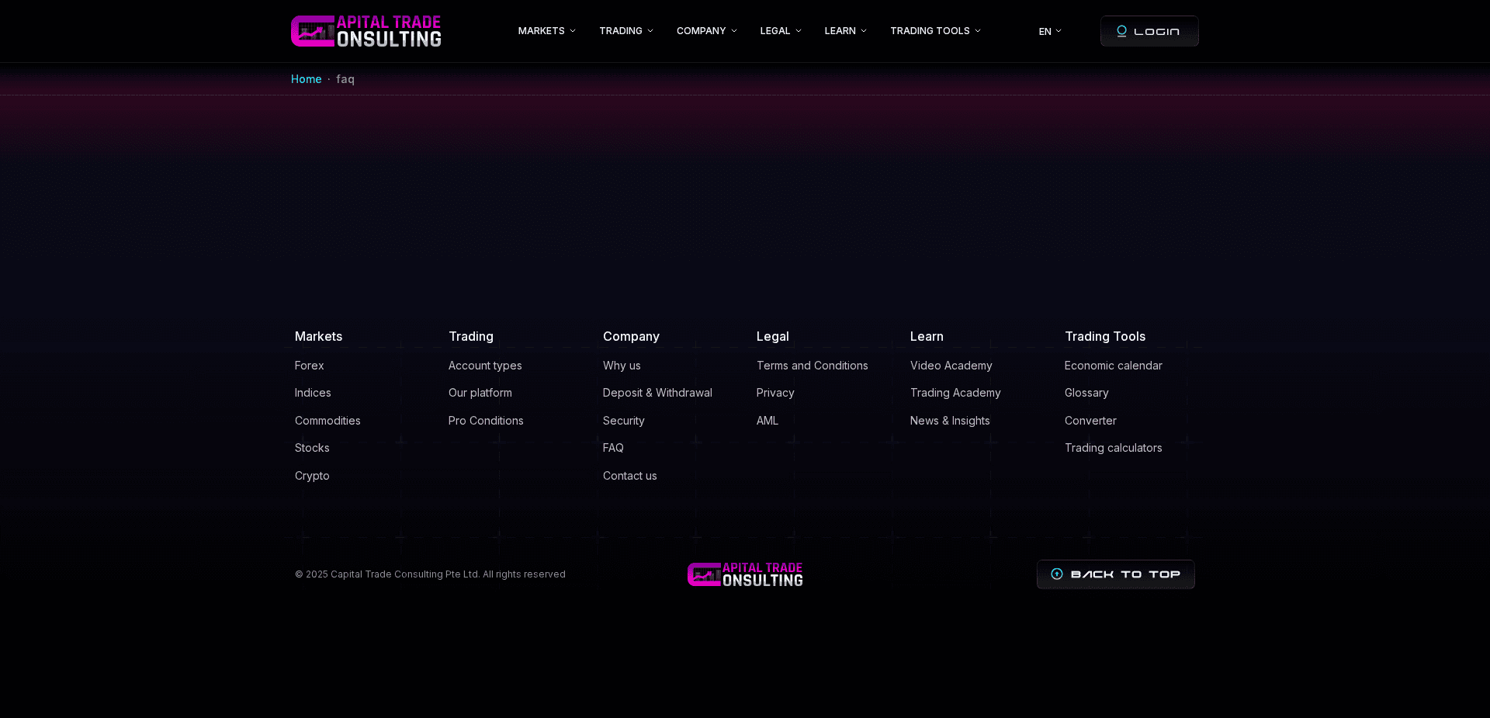Open the EN language selector
This screenshot has width=1490, height=718.
pyautogui.click(x=1049, y=31)
